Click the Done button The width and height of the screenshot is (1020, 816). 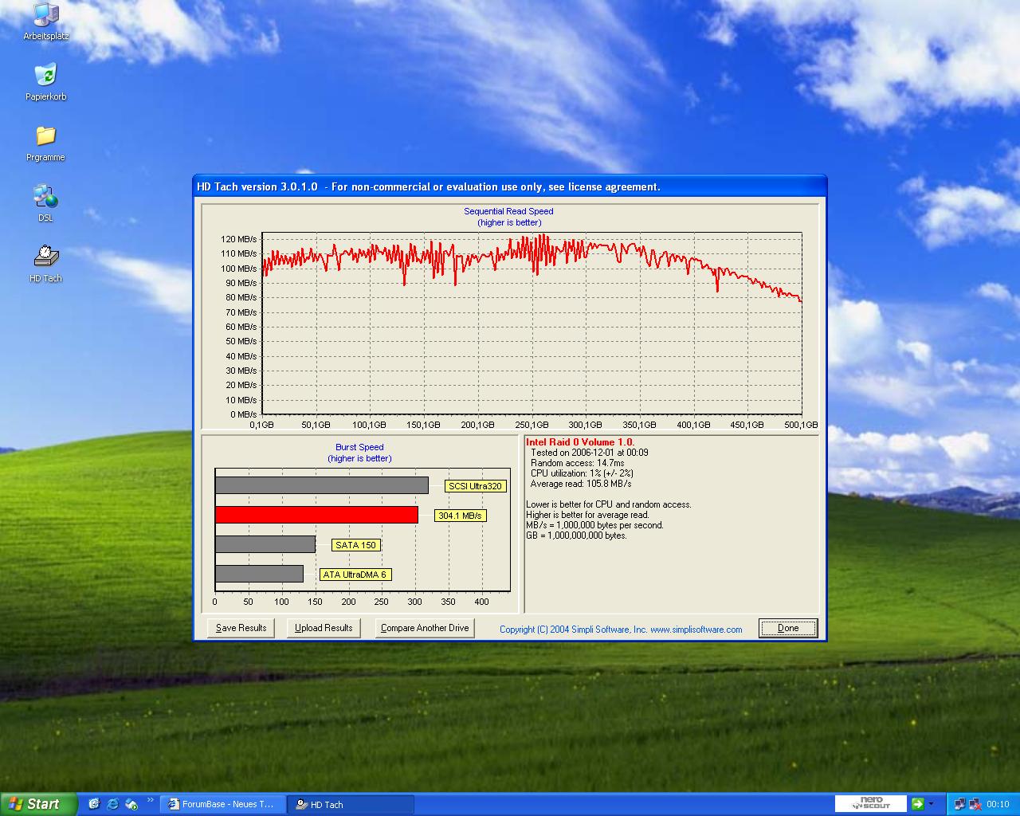pyautogui.click(x=788, y=628)
